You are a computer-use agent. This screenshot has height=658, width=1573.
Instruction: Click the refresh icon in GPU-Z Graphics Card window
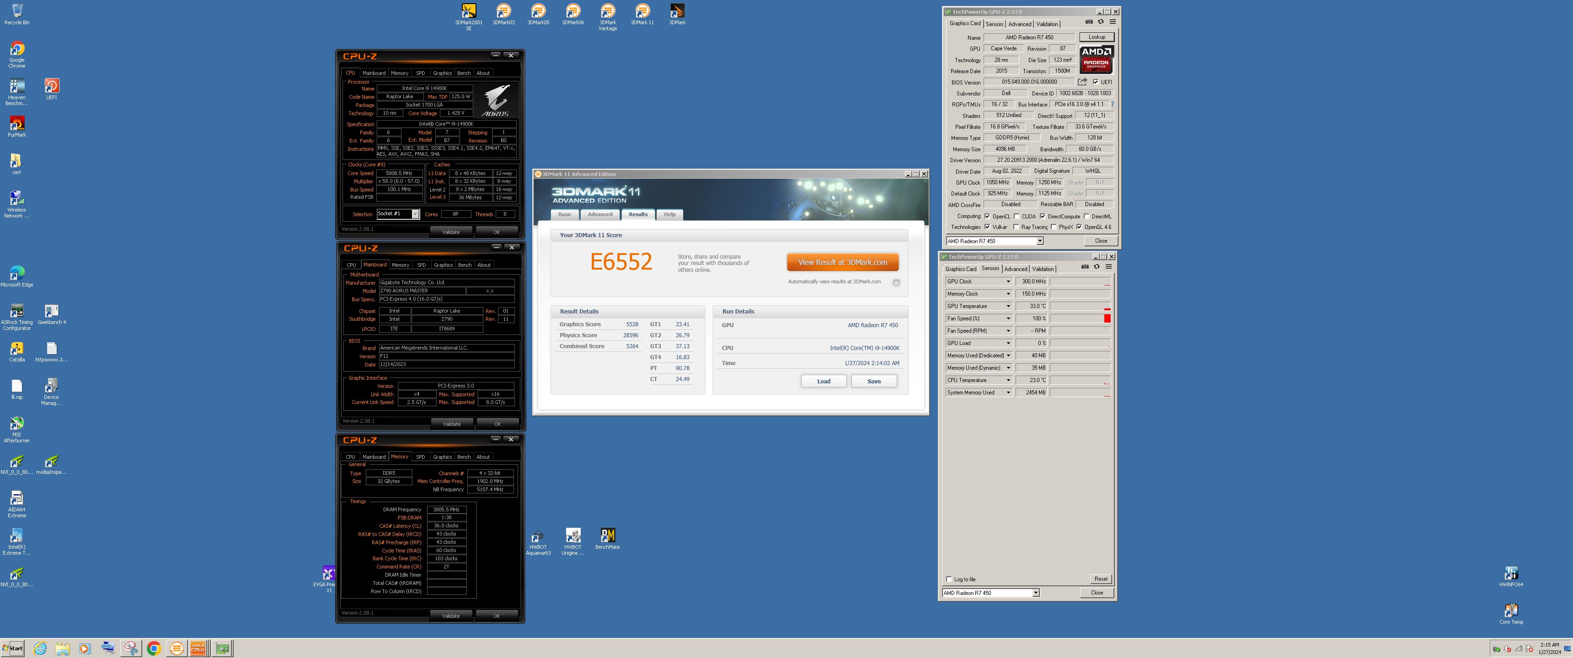pyautogui.click(x=1101, y=22)
